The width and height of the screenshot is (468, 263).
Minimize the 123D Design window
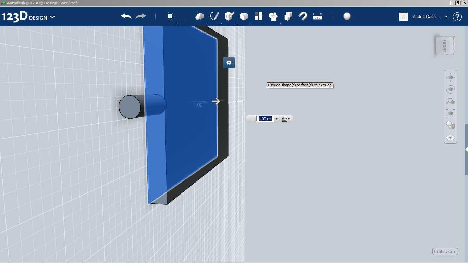click(452, 3)
